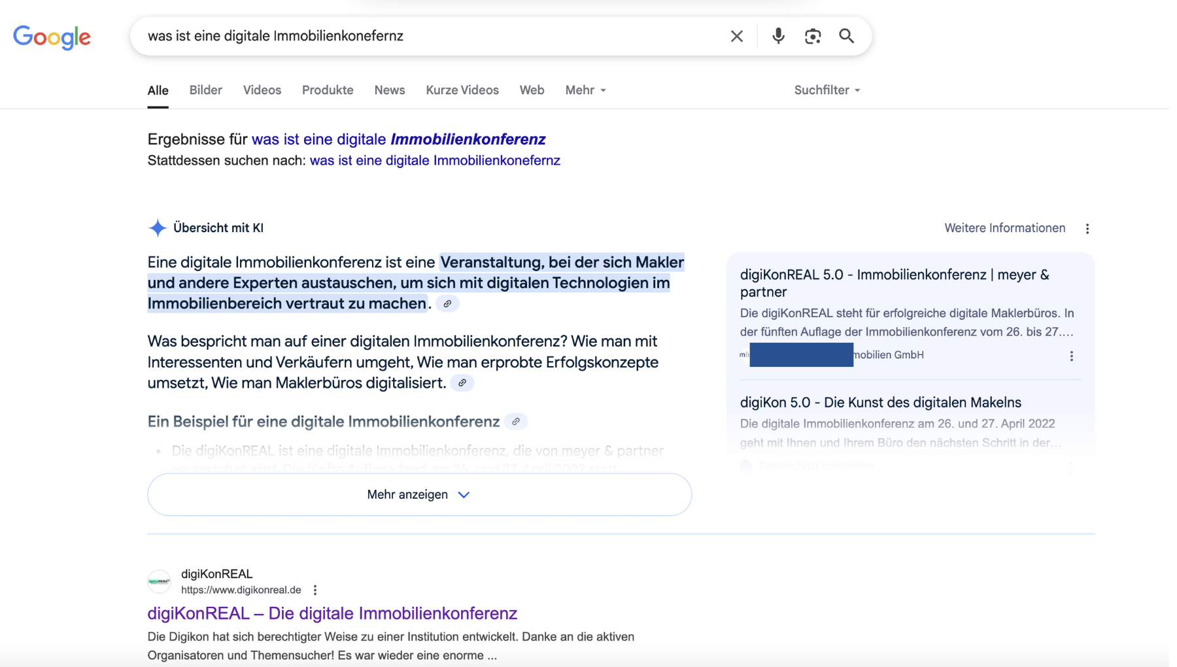Expand overview with Mehr anzeigen button
Screen dimensions: 1177x667
click(419, 494)
